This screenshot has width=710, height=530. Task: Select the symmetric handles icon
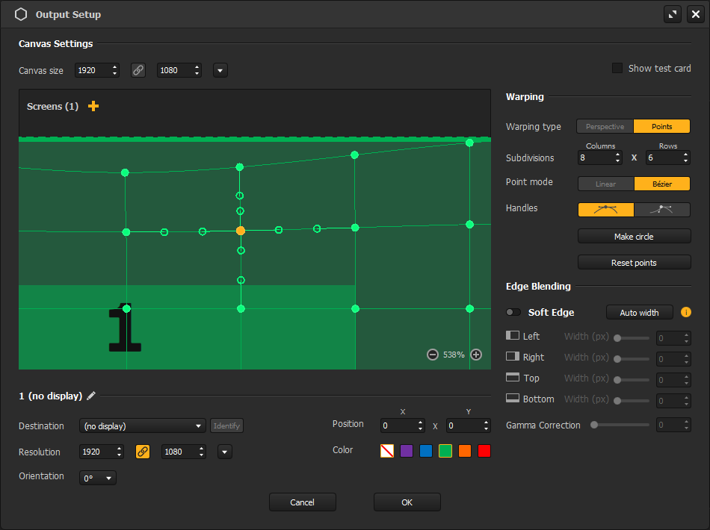(605, 209)
